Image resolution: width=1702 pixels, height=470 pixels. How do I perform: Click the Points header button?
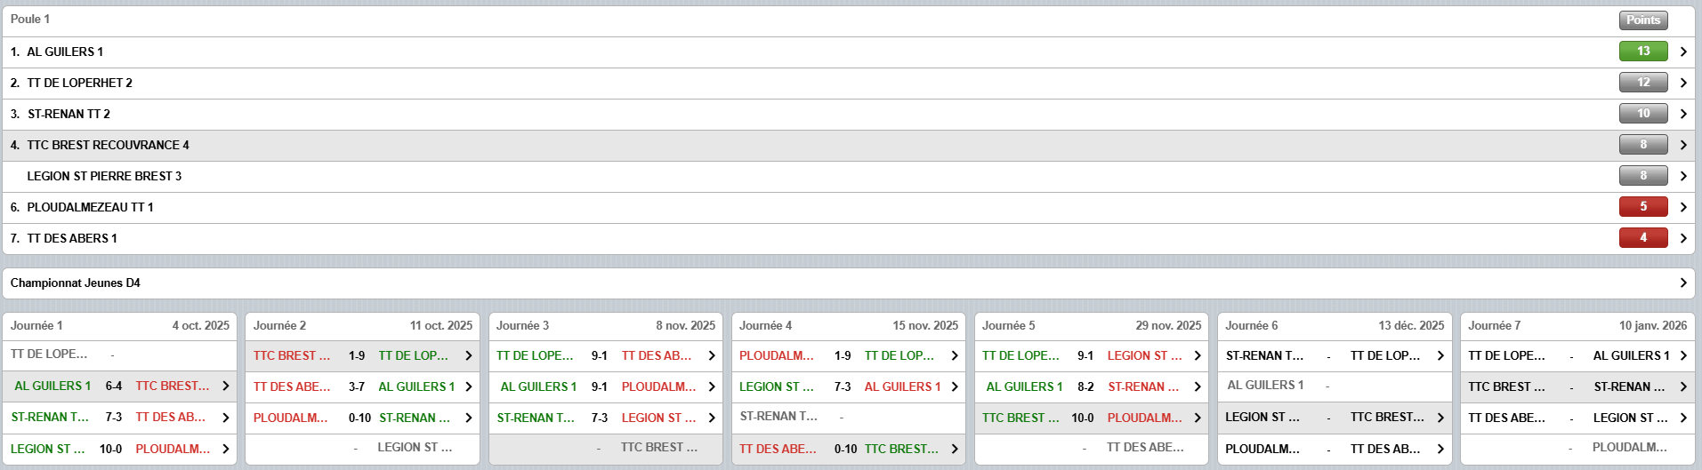[1642, 20]
